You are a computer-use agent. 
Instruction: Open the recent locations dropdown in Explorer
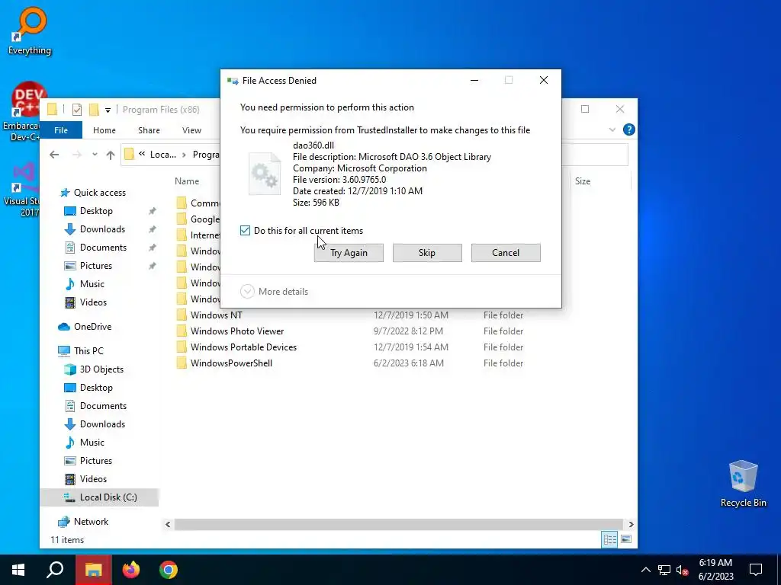point(95,155)
